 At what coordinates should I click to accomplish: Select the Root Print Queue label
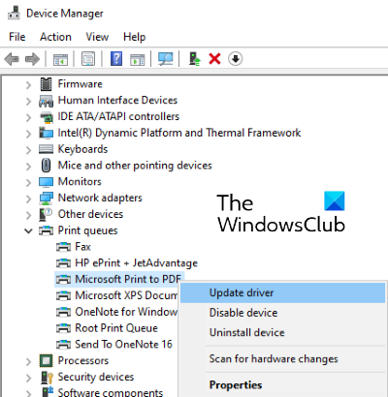116,328
